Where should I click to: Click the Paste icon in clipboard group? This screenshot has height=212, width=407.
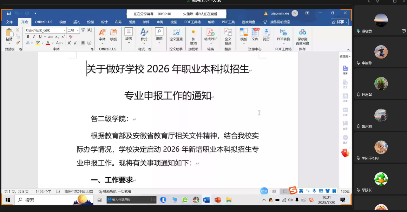(x=9, y=34)
